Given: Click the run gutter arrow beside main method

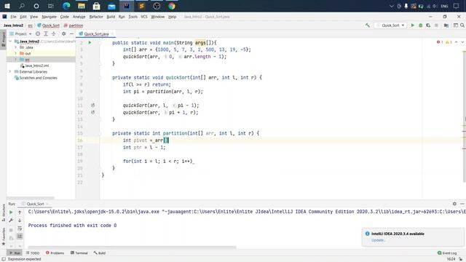Looking at the screenshot, I should pyautogui.click(x=90, y=42).
